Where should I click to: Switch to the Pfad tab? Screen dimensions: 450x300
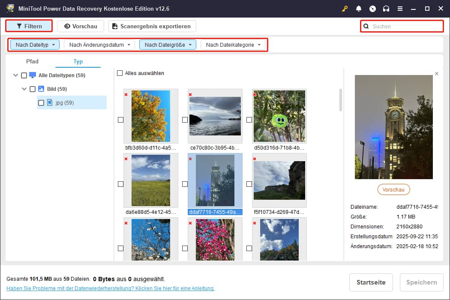point(32,61)
